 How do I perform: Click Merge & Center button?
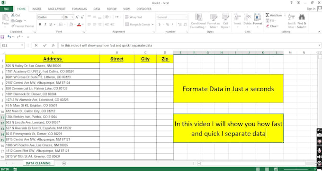(138, 25)
